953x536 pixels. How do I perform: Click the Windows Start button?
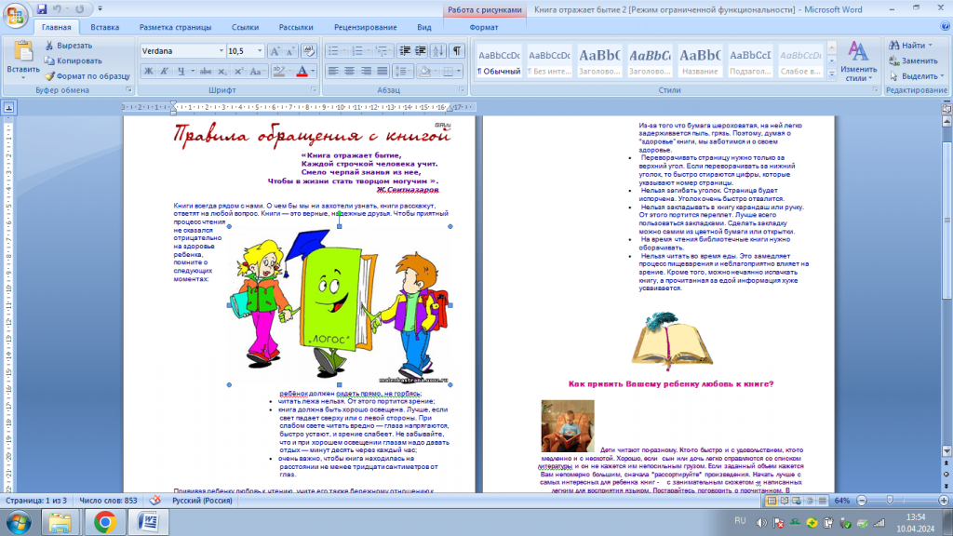pyautogui.click(x=19, y=523)
